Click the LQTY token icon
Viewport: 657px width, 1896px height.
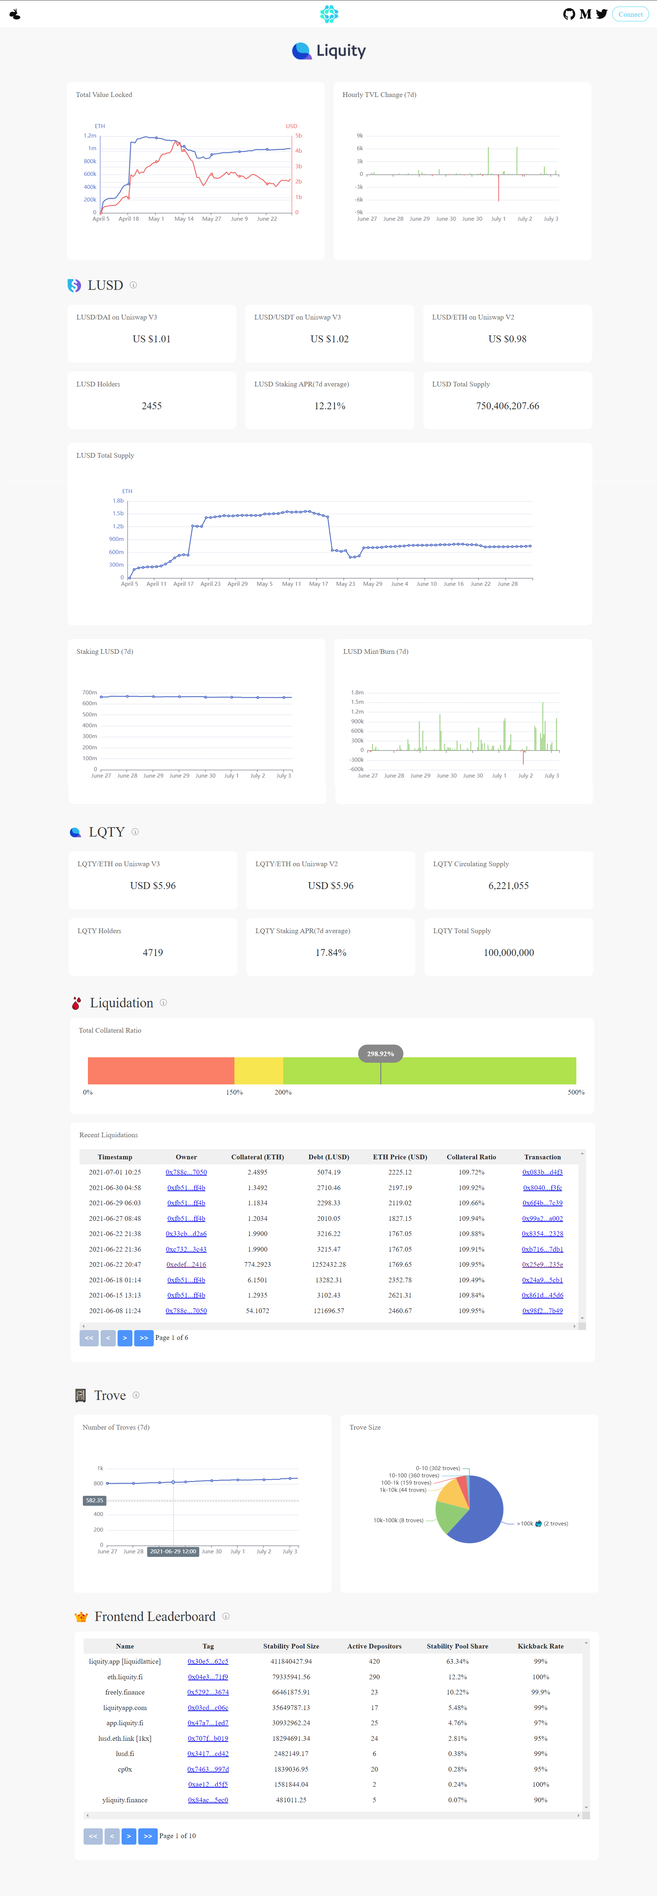coord(75,833)
